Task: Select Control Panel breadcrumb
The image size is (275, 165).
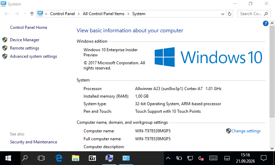Action: [x=63, y=14]
